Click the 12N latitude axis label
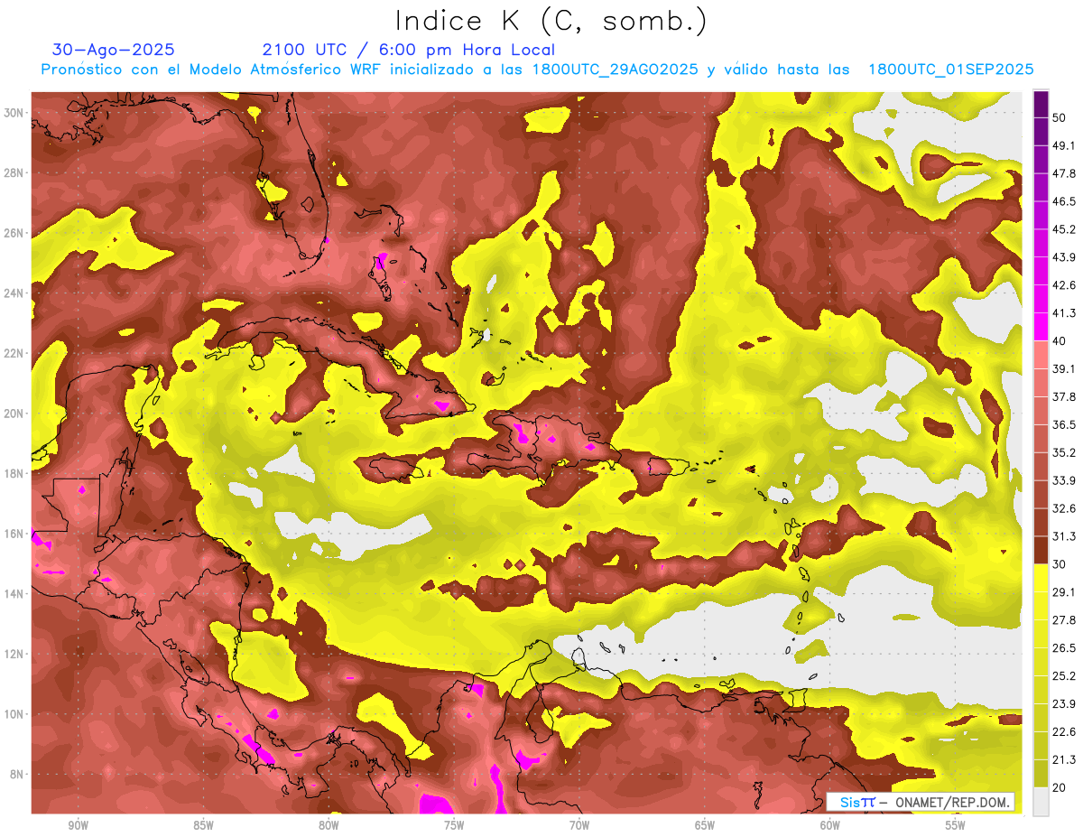Image resolution: width=1083 pixels, height=837 pixels. tap(14, 654)
